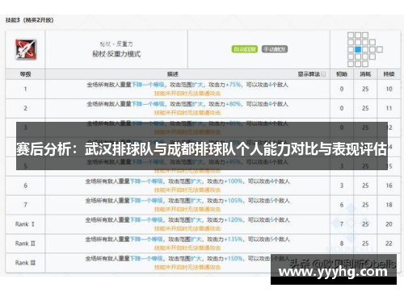404x292 pixels.
Task: Click initial value 7 in Rank I row
Action: [342, 224]
